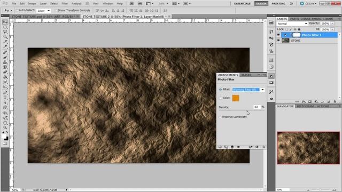Select the Elliptical Marquee tool
The width and height of the screenshot is (342, 192).
(x=5, y=27)
